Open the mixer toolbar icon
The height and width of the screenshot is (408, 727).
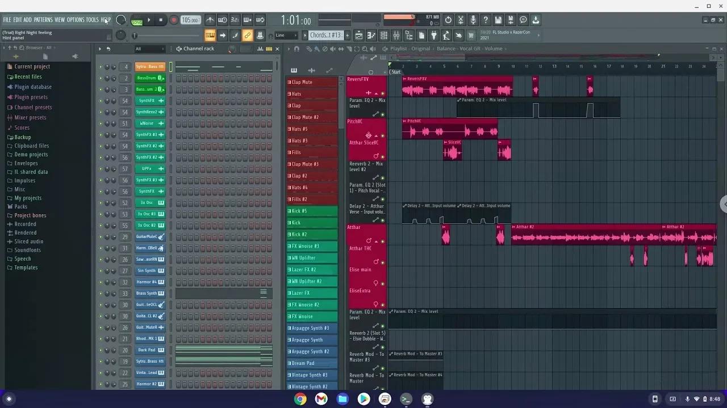tap(396, 35)
